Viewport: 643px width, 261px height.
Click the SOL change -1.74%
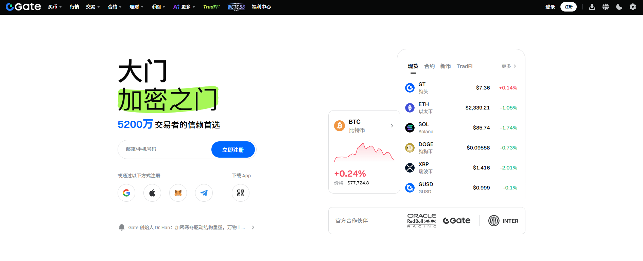click(x=508, y=128)
